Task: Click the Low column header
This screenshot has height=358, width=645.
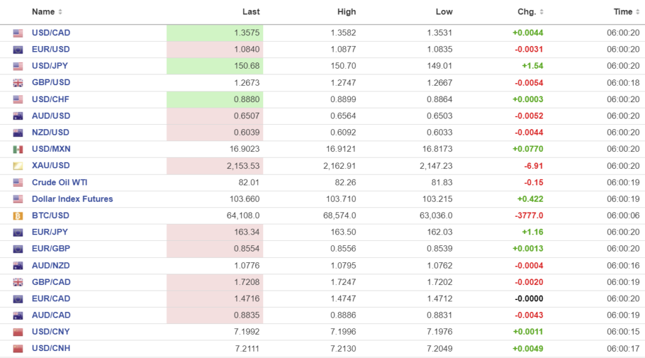Action: [x=444, y=12]
